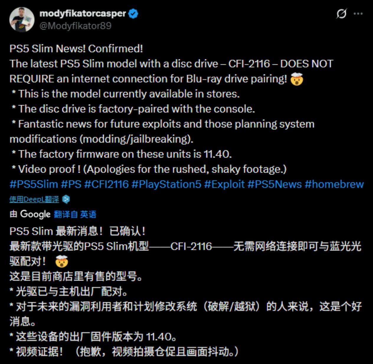Click the blue verified badge

(133, 14)
